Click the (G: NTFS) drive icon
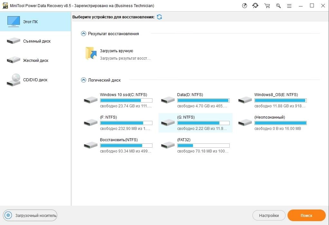The width and height of the screenshot is (329, 225). tap(168, 122)
